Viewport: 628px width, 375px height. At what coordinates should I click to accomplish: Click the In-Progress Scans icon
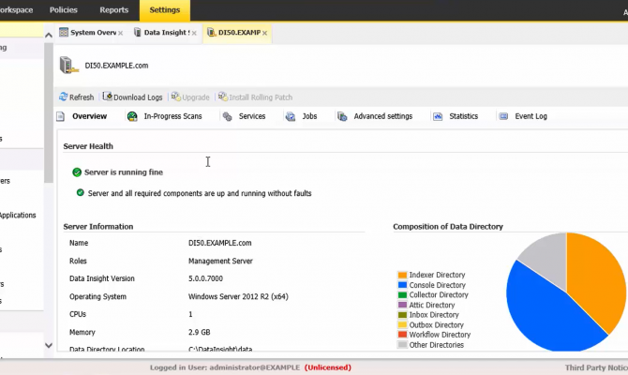point(132,116)
